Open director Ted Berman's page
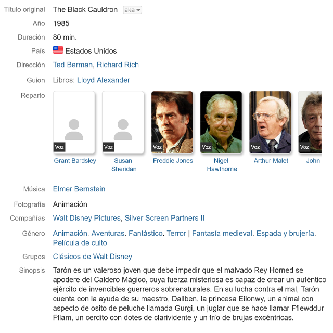Viewport: 333px width, 333px height. (x=73, y=65)
